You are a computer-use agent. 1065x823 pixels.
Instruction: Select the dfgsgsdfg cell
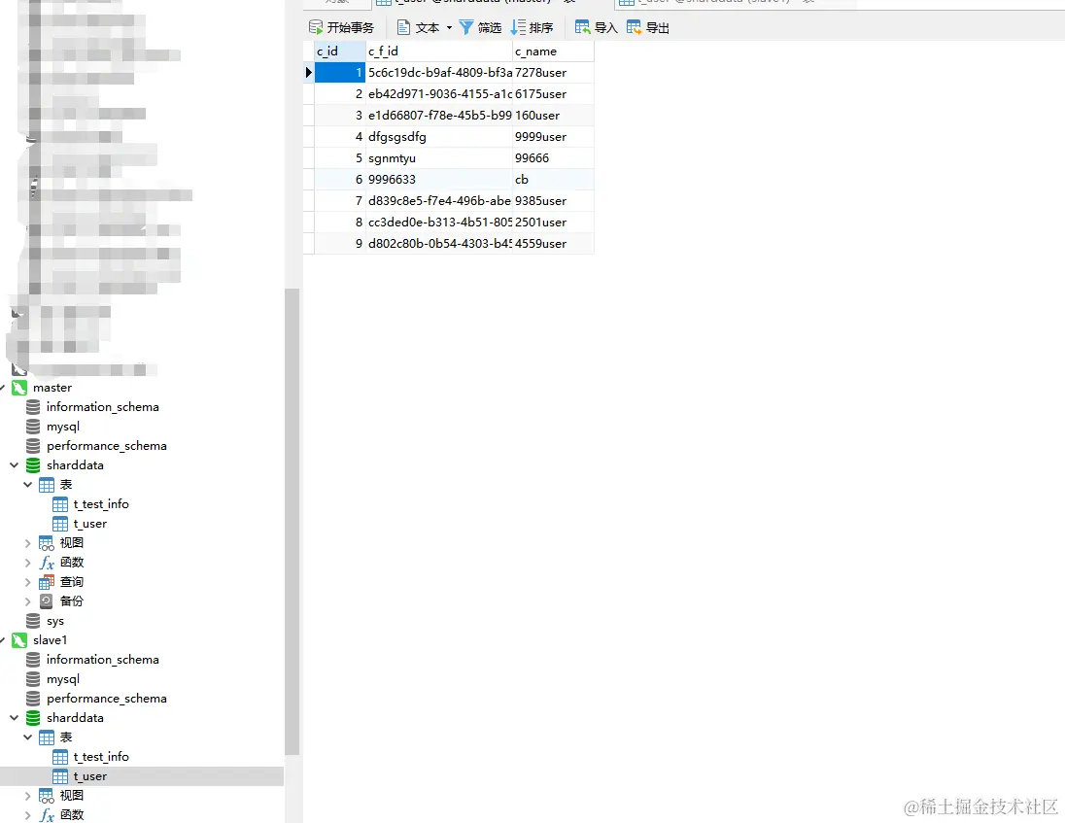pyautogui.click(x=439, y=136)
